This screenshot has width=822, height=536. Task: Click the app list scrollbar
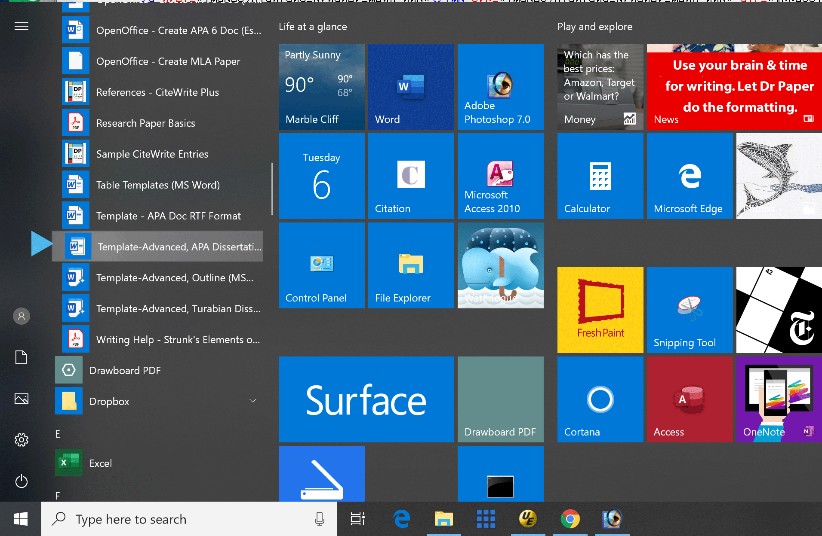coord(272,189)
